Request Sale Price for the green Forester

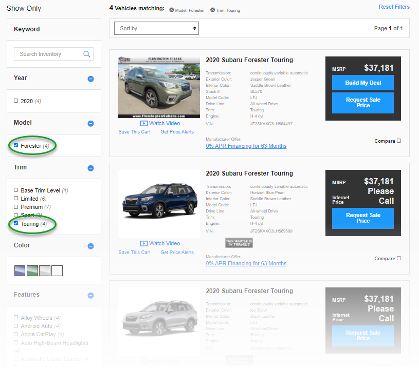tap(363, 103)
